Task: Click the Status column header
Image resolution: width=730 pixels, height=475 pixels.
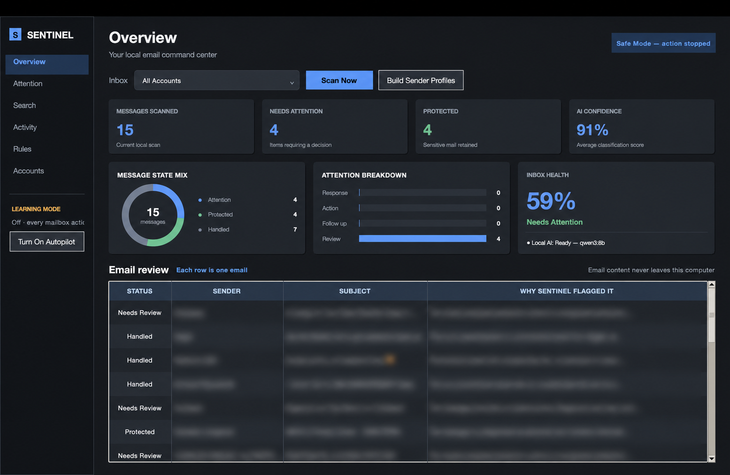Action: [x=140, y=291]
